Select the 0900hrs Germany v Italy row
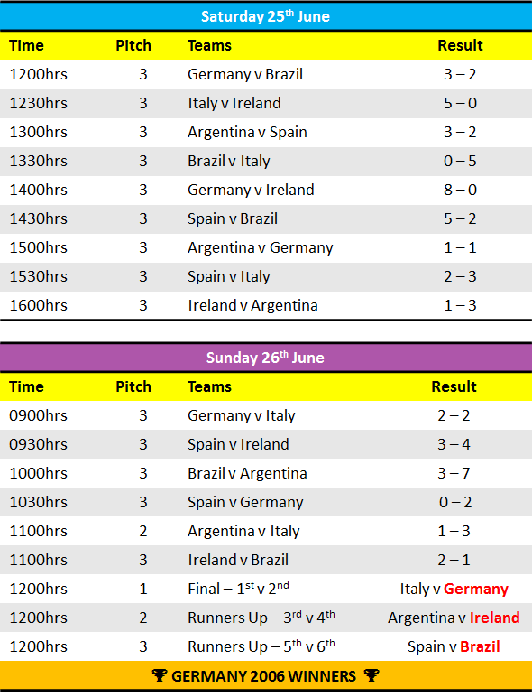The image size is (532, 697). (x=266, y=415)
